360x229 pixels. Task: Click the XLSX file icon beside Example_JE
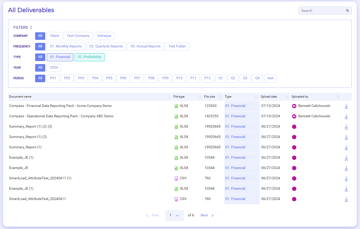[x=176, y=168]
